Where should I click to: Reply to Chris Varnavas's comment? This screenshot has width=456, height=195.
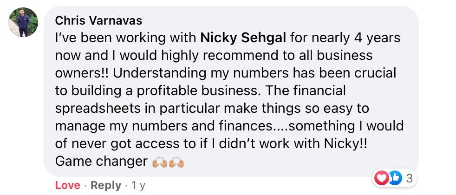click(106, 186)
